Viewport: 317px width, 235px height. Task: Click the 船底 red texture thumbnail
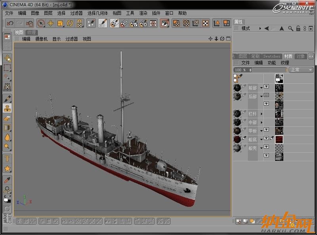pos(279,139)
